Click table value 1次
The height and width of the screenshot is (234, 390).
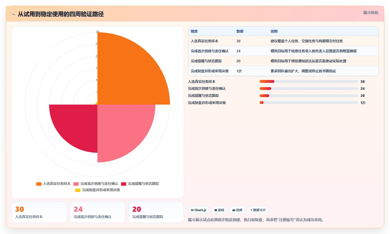point(239,71)
